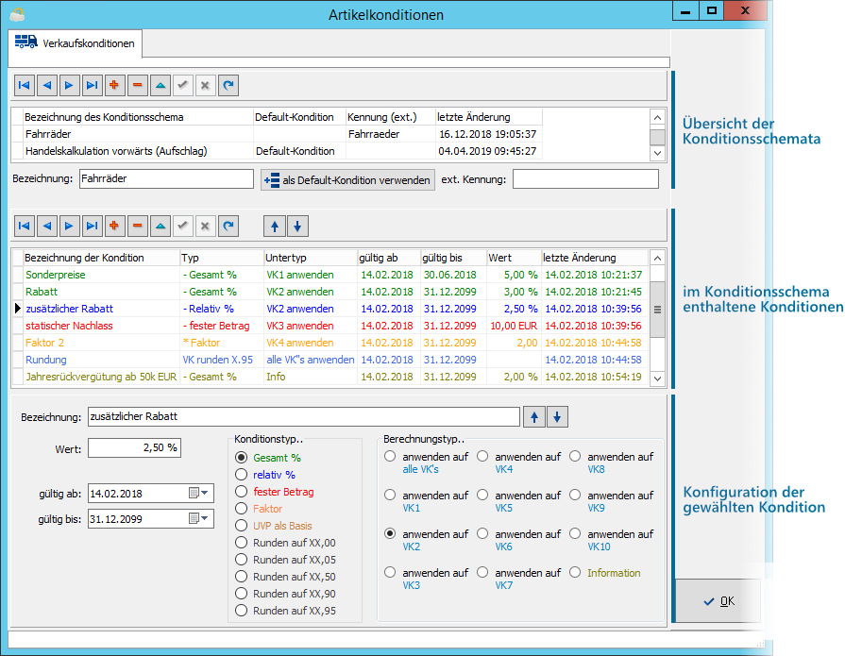Screen dimensions: 845x656
Task: Add new condition with lower plus icon
Action: tap(115, 227)
